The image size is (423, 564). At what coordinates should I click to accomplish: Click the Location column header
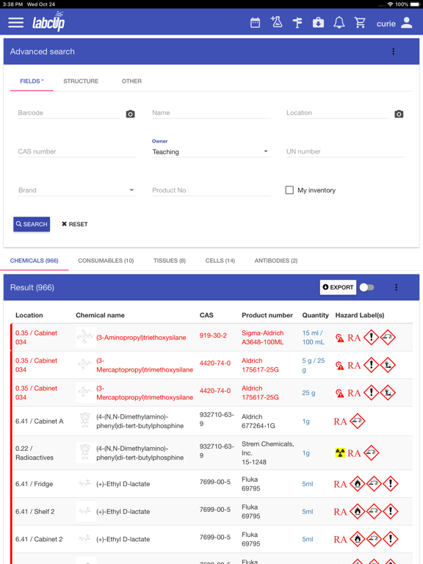click(x=29, y=316)
